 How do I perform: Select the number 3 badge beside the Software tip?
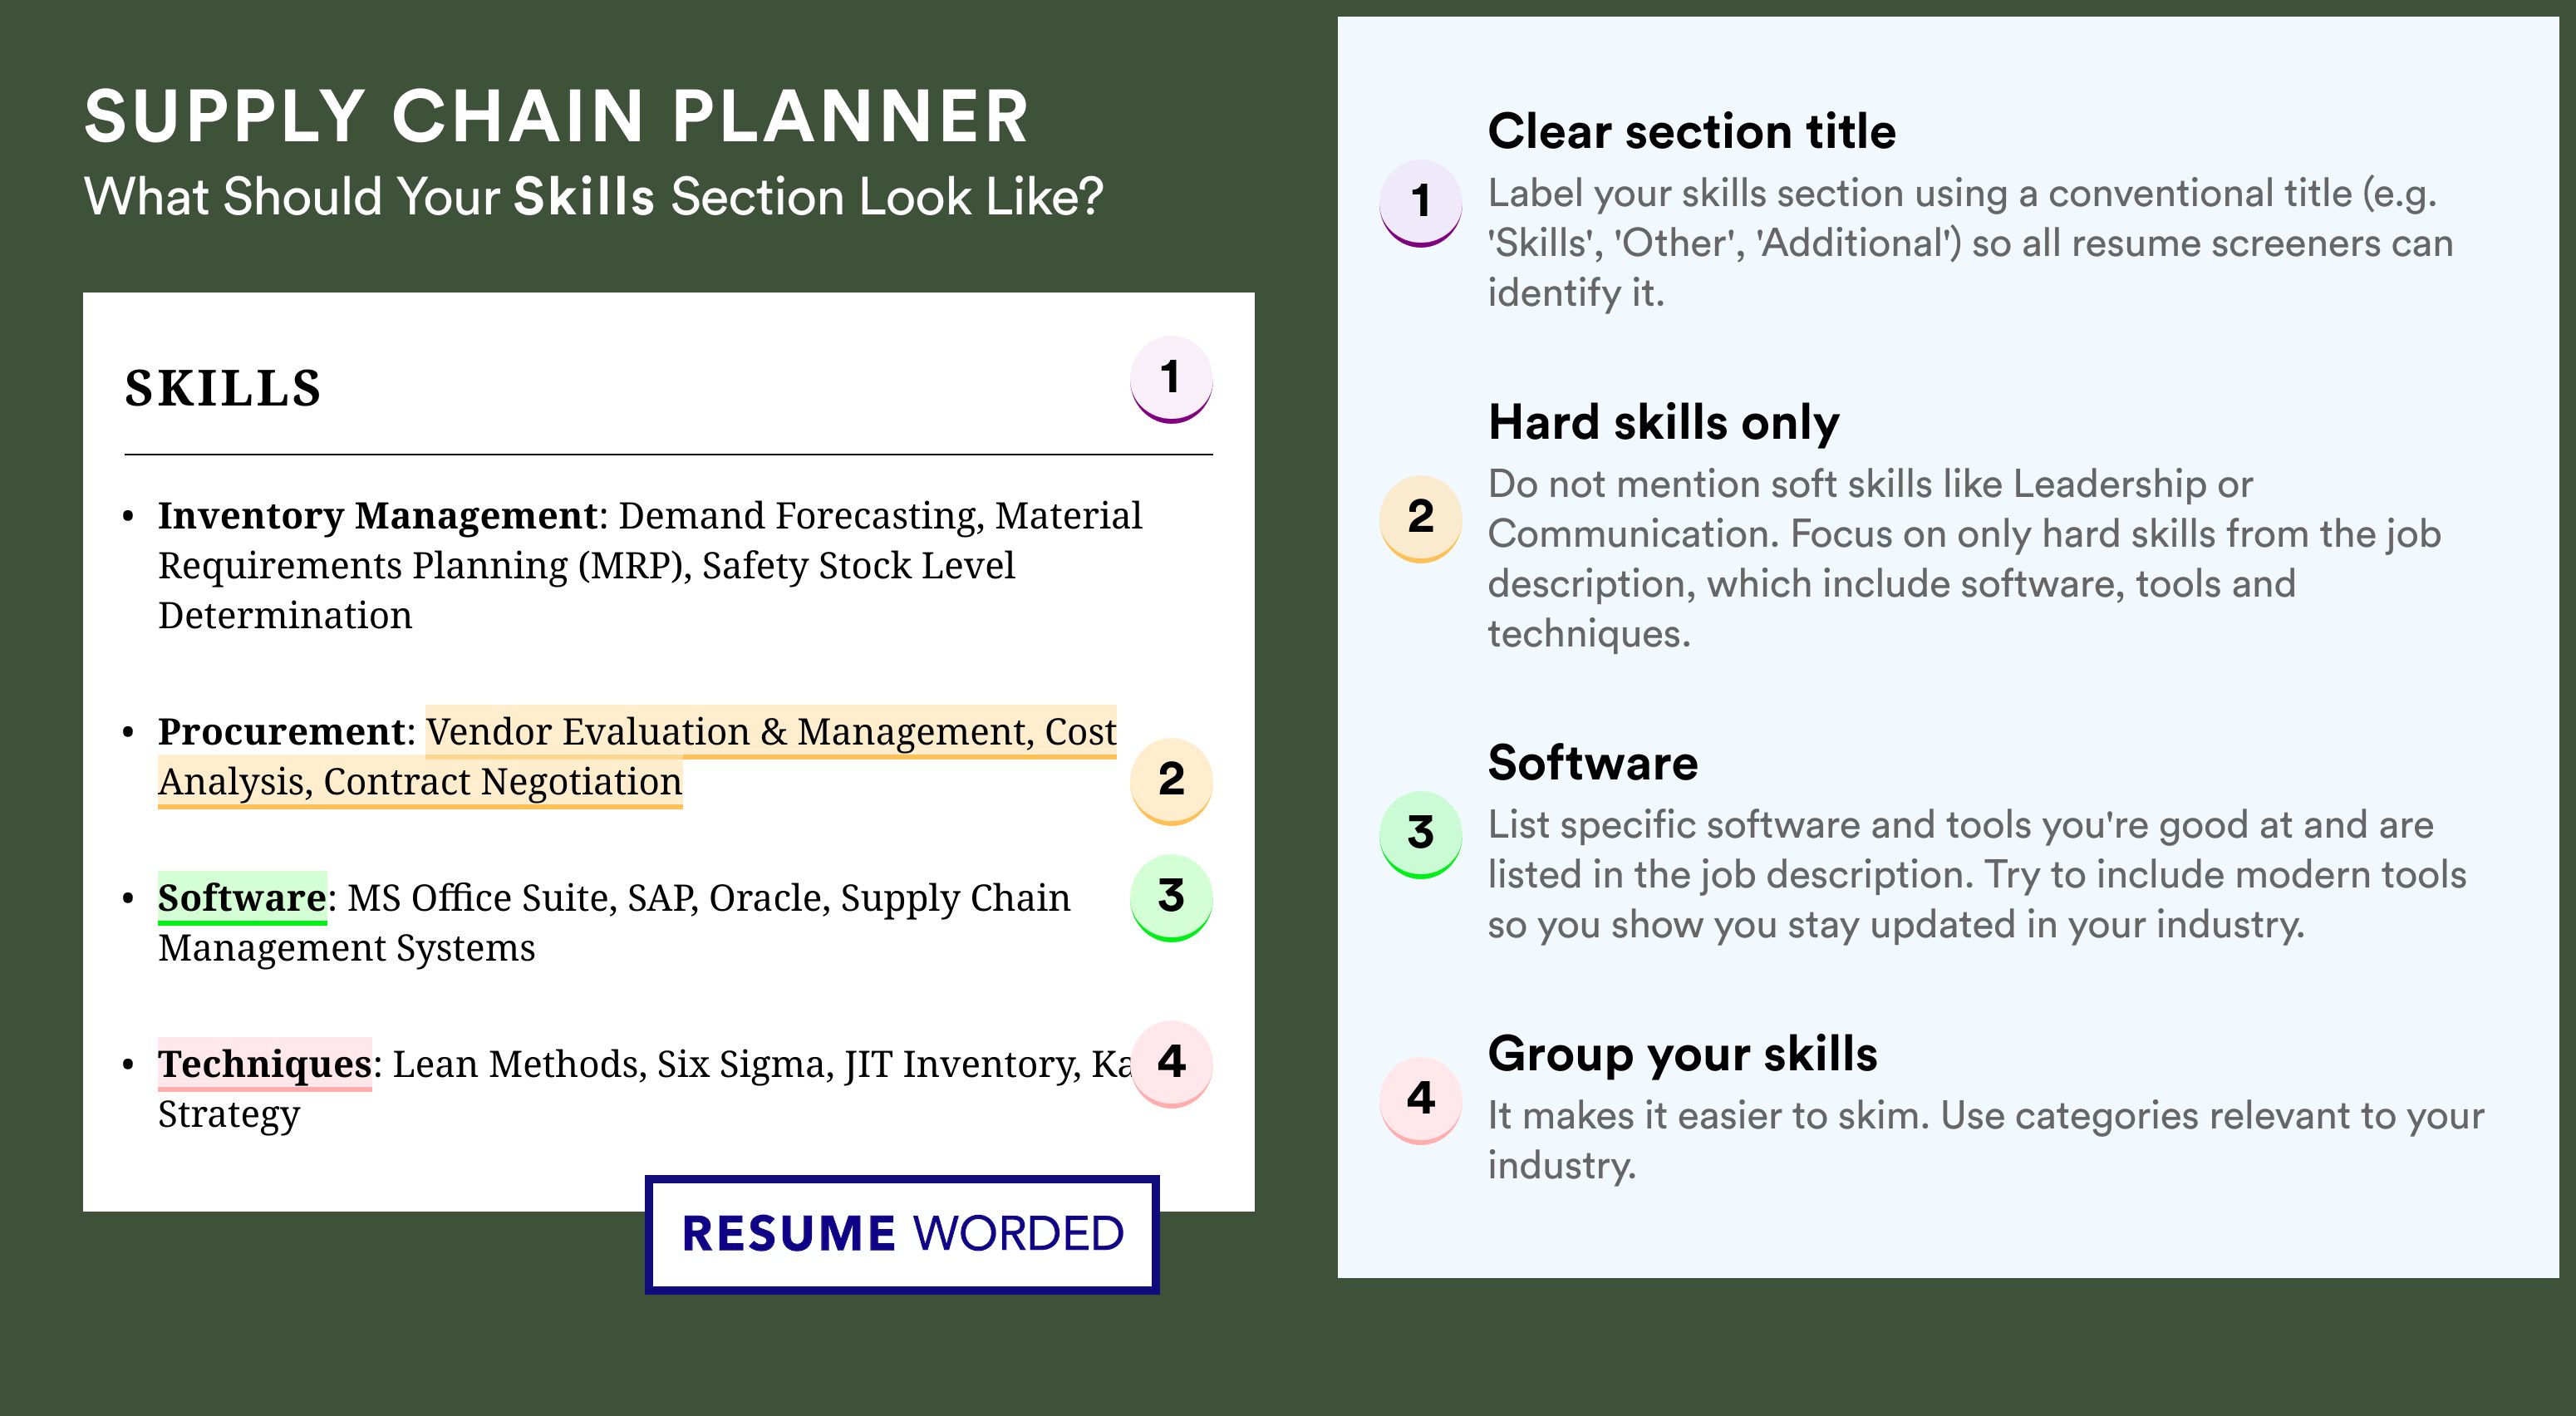[x=1421, y=834]
